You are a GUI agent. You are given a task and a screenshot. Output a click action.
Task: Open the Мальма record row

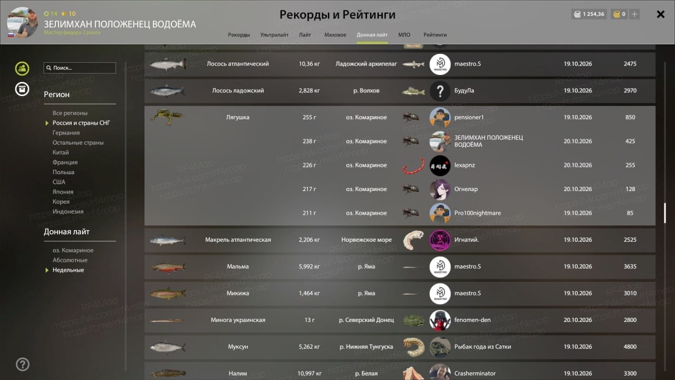pyautogui.click(x=400, y=267)
